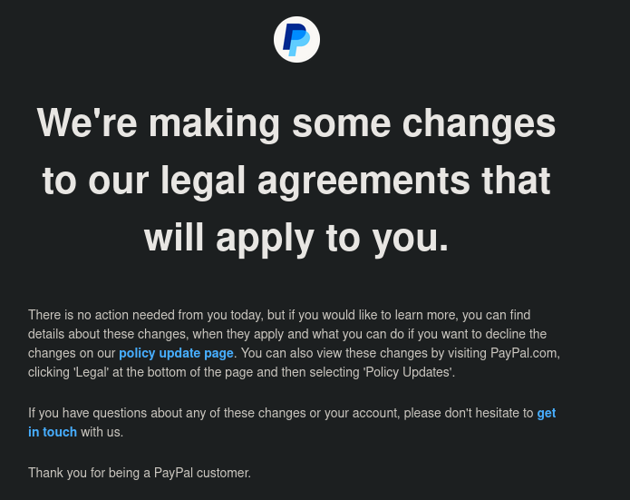Click the PayPal logo at top
This screenshot has width=630, height=500.
(x=296, y=40)
